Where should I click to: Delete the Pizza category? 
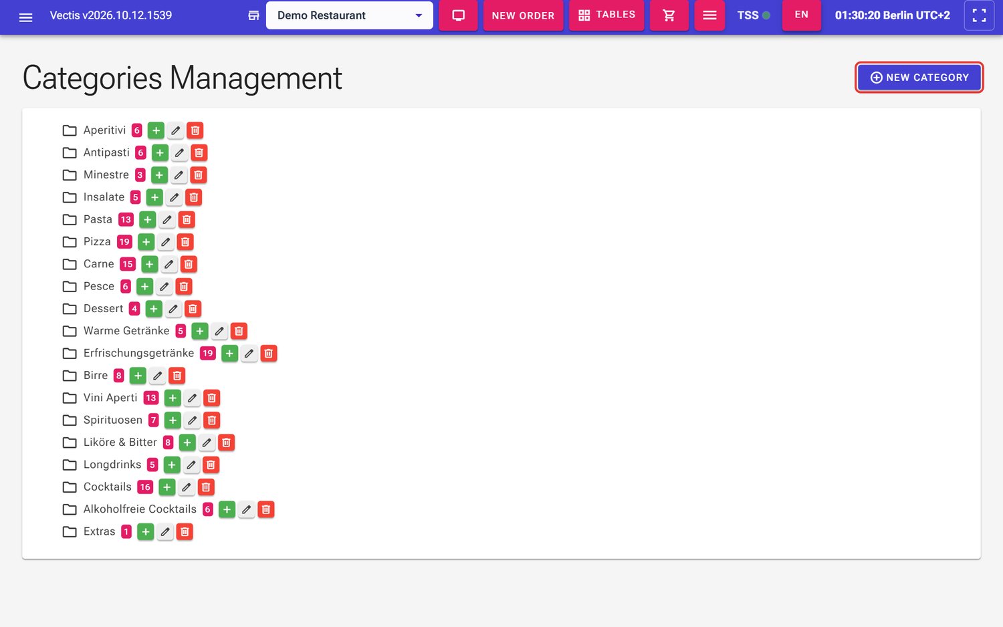tap(185, 242)
